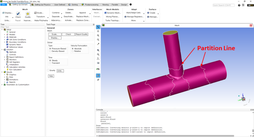Collapse the Solution tree node

[2, 50]
